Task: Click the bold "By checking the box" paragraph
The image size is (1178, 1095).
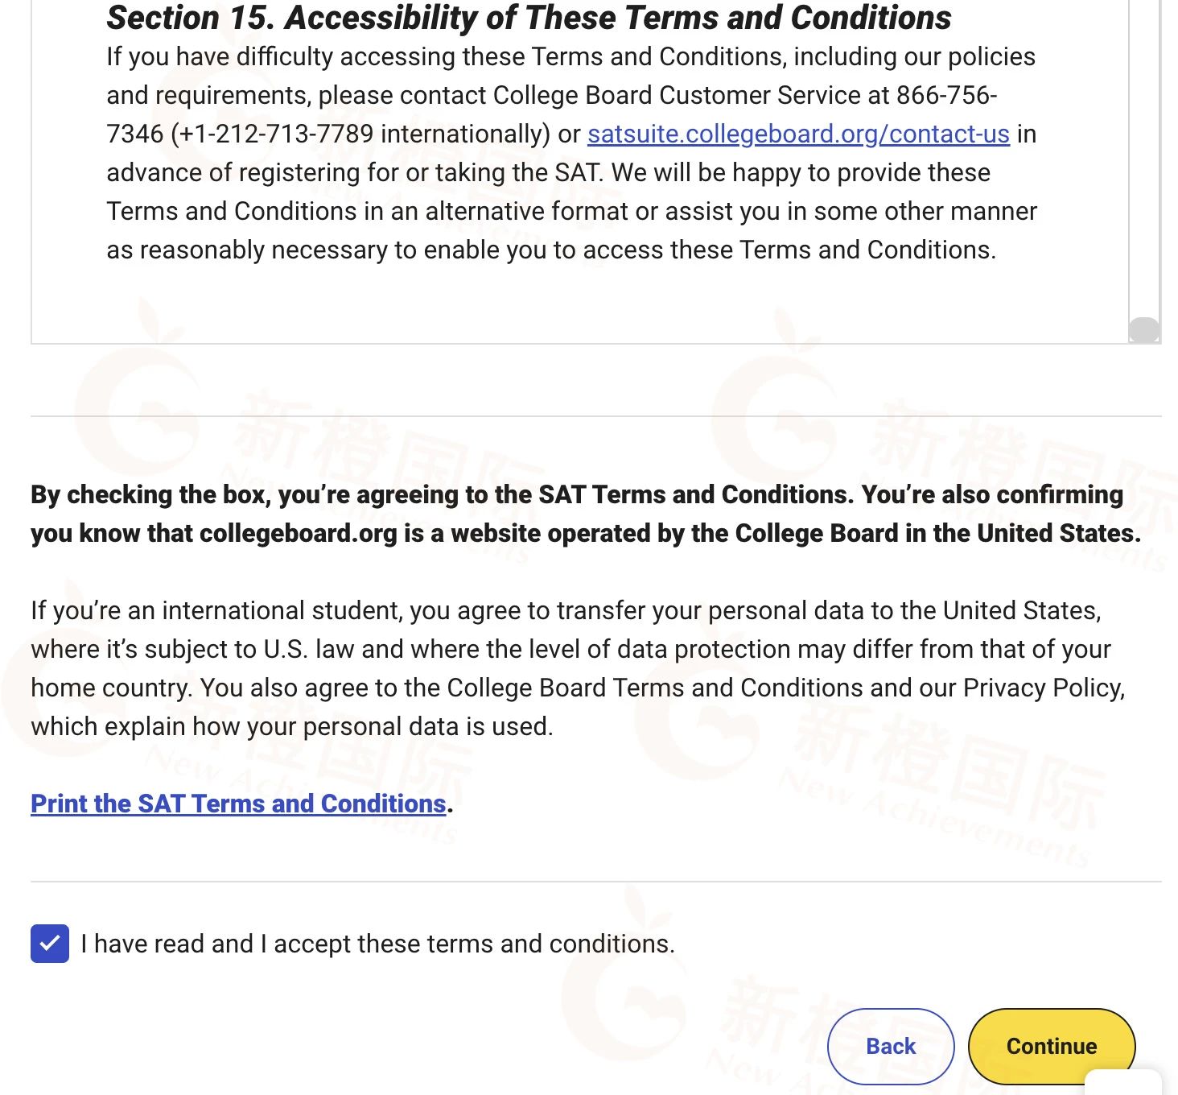Action: (x=585, y=514)
